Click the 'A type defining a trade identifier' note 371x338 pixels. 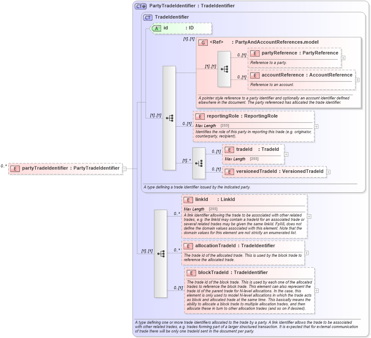point(197,187)
